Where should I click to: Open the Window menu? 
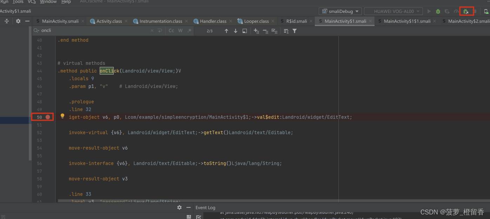coord(48,2)
